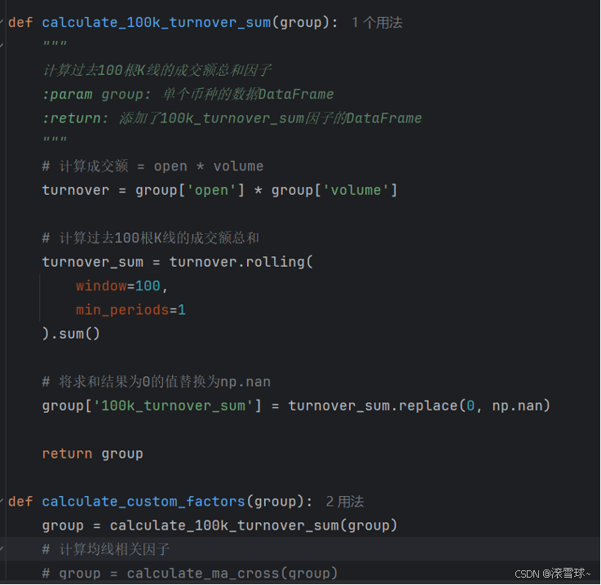
Task: Click calculate_100k_turnover_sum in its def line
Action: pos(157,23)
